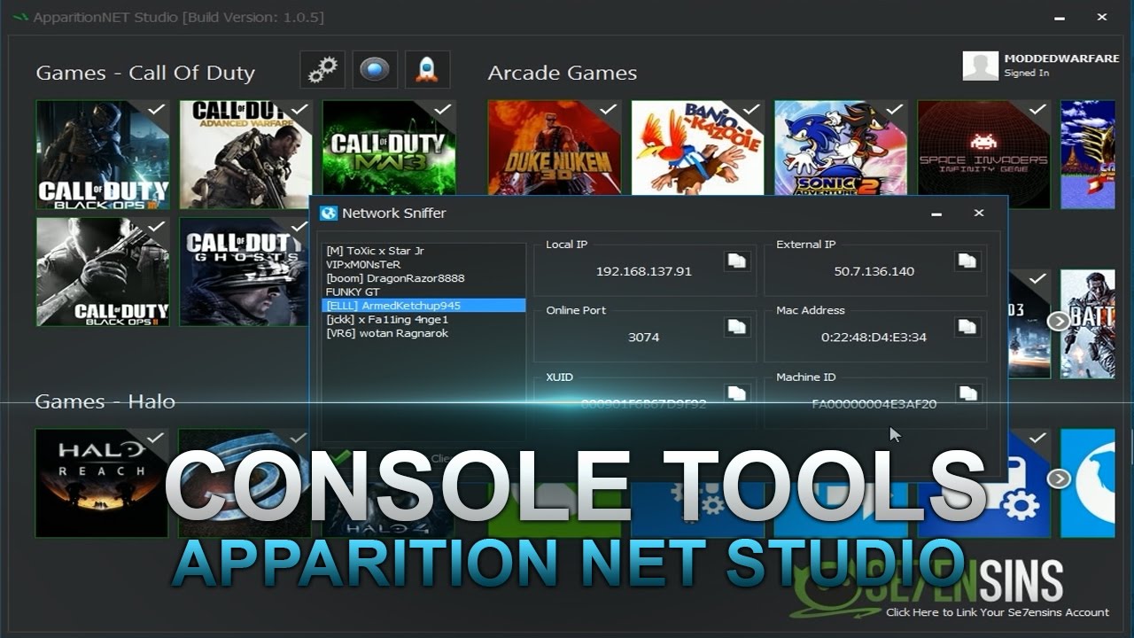Image resolution: width=1134 pixels, height=638 pixels.
Task: Open the gears settings icon beside Call Of Duty
Action: pos(322,69)
